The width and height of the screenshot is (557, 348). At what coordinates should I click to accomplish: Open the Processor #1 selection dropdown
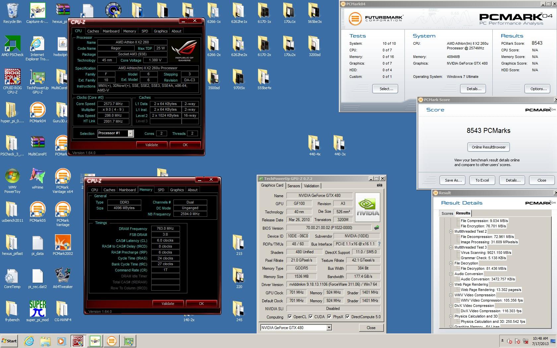[x=131, y=133]
